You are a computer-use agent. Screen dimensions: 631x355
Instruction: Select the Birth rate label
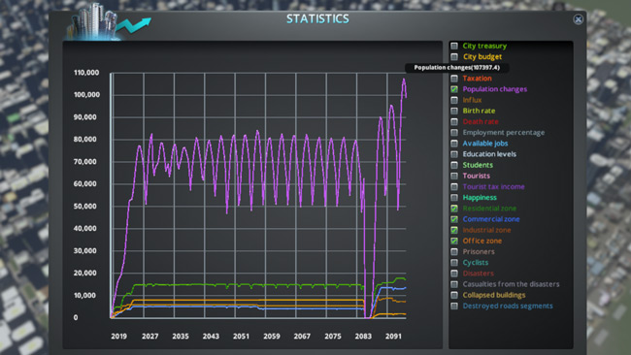(x=479, y=111)
